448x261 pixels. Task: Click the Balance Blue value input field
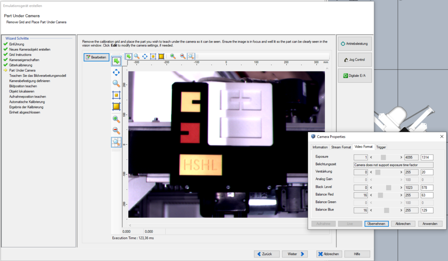pos(426,210)
